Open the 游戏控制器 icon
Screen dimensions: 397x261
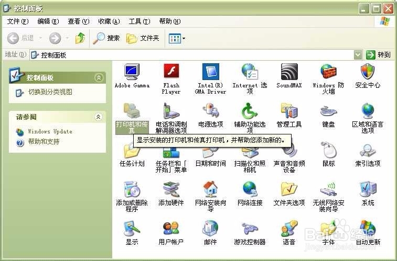(x=250, y=229)
